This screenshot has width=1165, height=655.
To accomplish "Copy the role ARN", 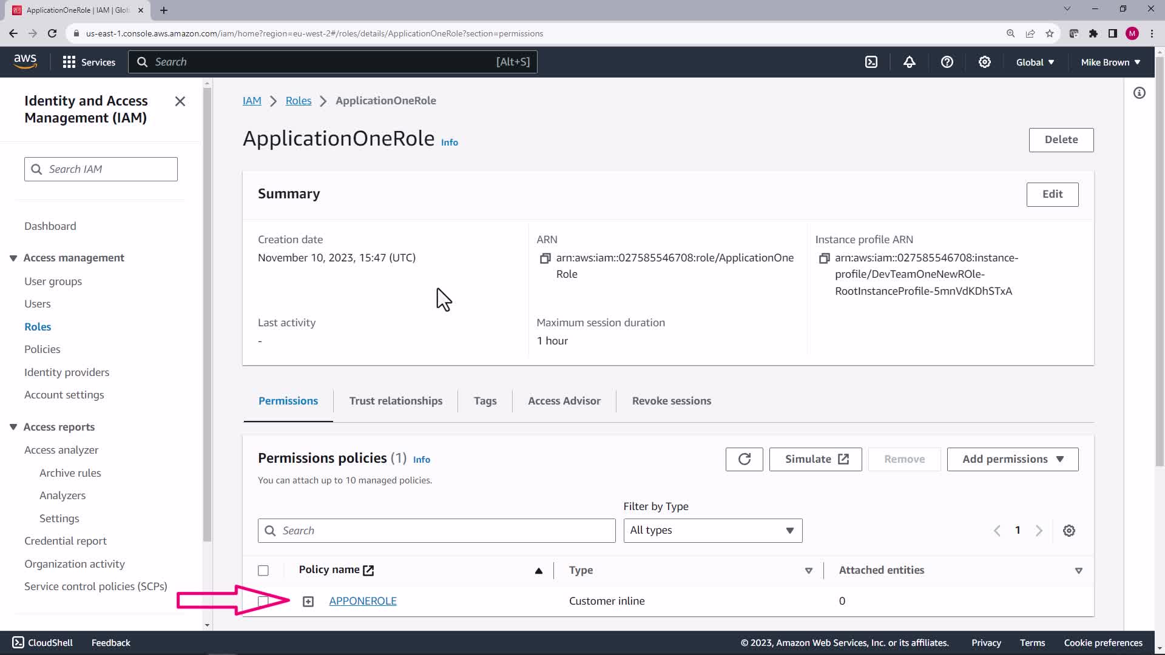I will pos(545,258).
